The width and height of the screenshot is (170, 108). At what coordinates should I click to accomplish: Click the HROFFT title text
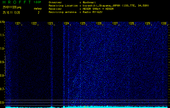pos(17,2)
